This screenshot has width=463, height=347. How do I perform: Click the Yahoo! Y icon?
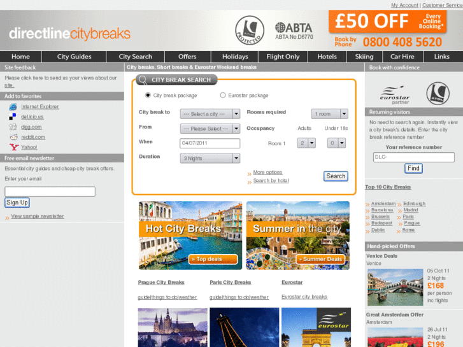tap(14, 147)
